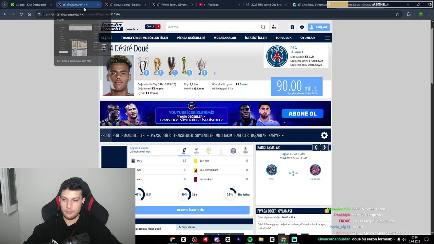Click the plus icon on player photo
The height and width of the screenshot is (244, 434).
pyautogui.click(x=132, y=57)
